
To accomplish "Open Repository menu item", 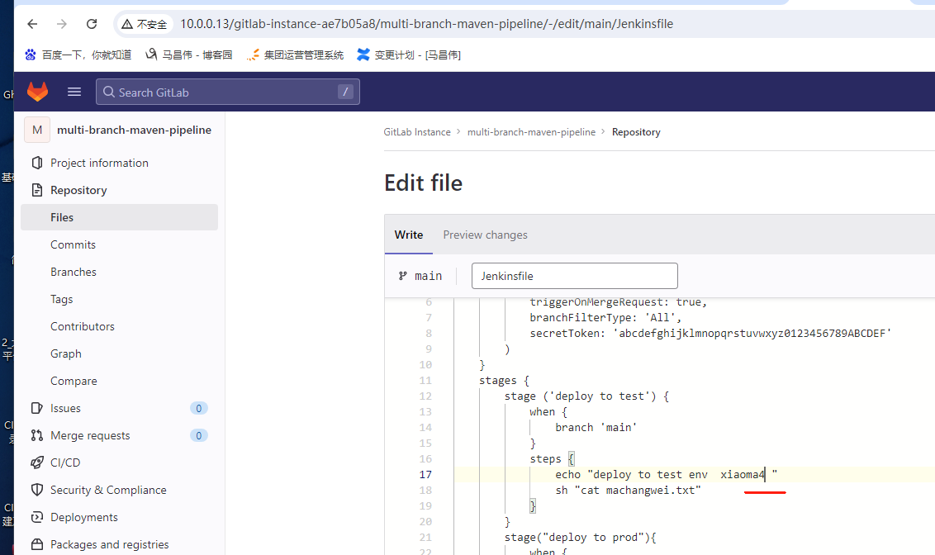I will pyautogui.click(x=78, y=190).
